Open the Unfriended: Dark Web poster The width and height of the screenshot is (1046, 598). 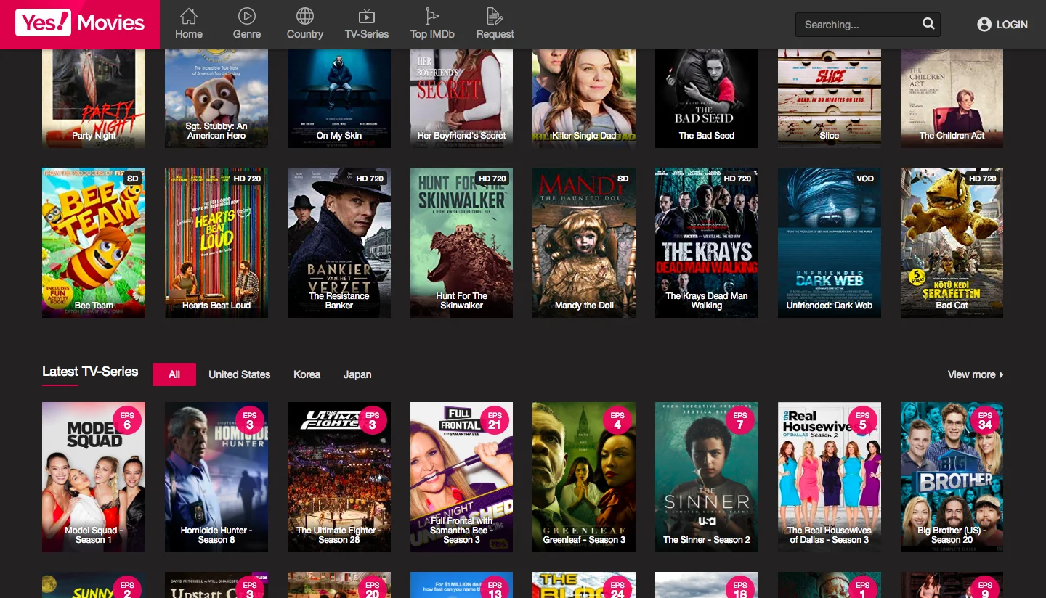pos(829,242)
